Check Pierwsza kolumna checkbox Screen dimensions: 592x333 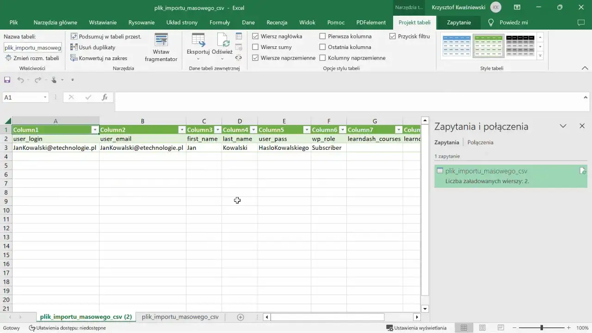[323, 36]
